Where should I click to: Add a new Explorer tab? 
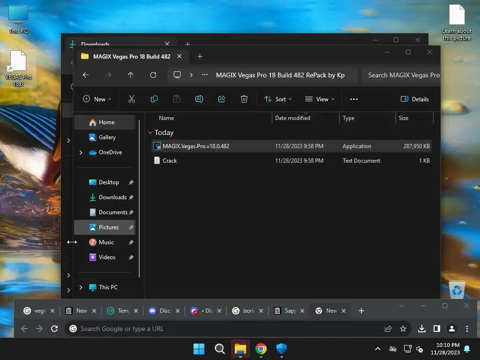[200, 57]
